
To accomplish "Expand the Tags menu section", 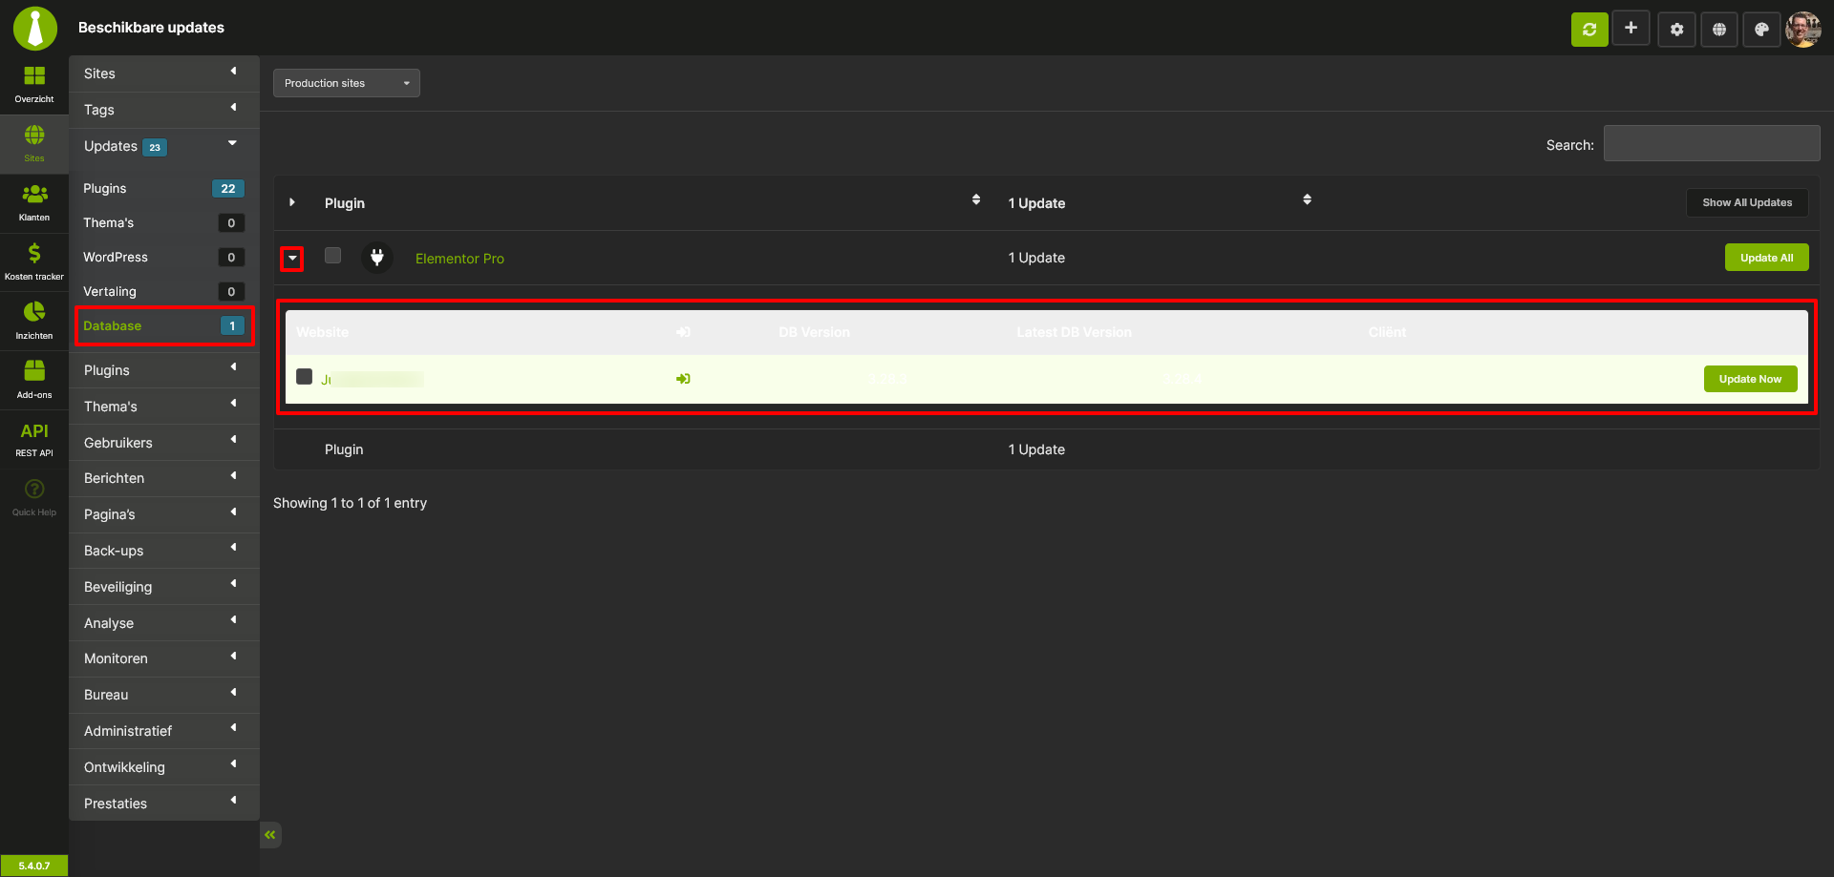I will pyautogui.click(x=164, y=110).
